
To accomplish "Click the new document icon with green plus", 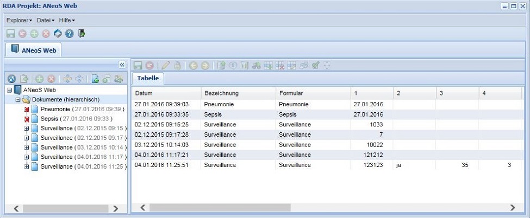I will point(95,79).
